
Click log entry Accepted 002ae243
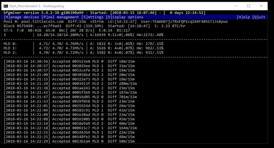pyautogui.click(x=71, y=88)
